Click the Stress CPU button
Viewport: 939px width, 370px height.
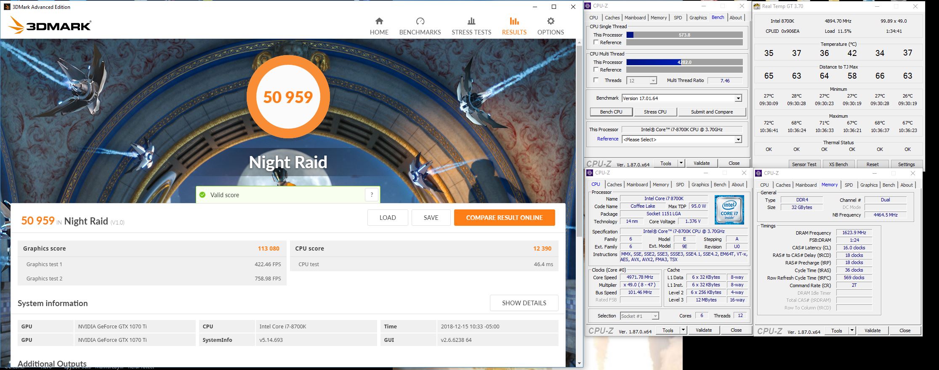click(x=655, y=112)
